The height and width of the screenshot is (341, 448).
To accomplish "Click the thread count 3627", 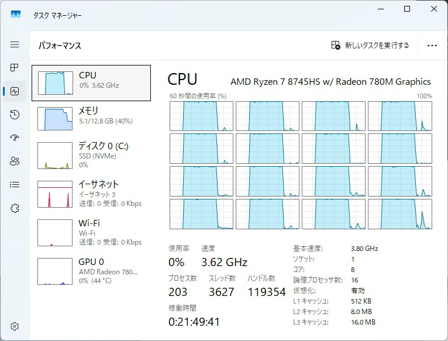I will point(222,292).
